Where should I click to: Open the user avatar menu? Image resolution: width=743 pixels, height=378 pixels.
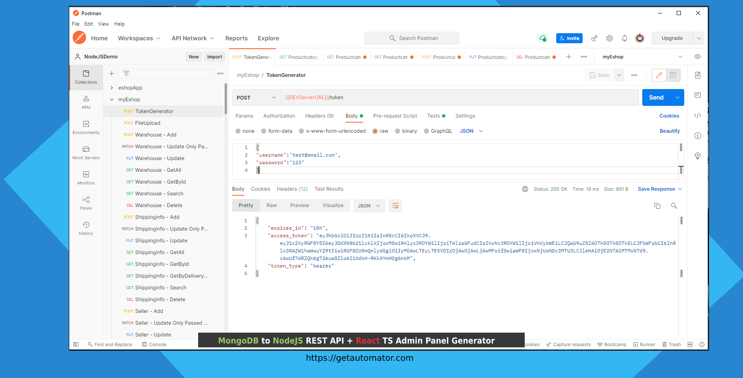(640, 38)
